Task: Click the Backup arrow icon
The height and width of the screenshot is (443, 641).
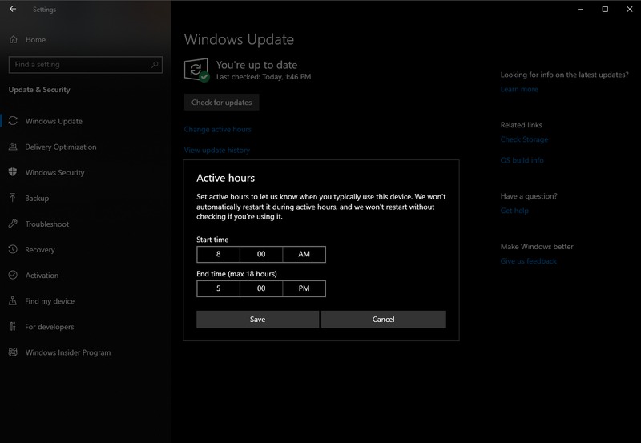Action: point(13,198)
